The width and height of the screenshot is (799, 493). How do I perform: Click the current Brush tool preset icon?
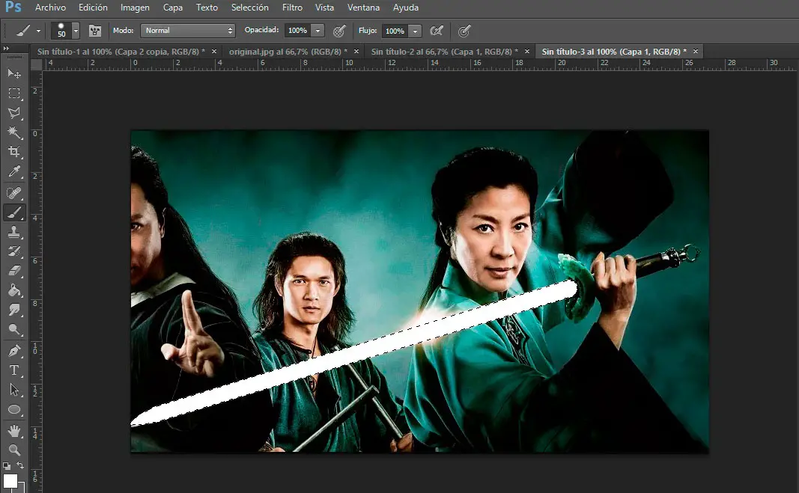[22, 31]
